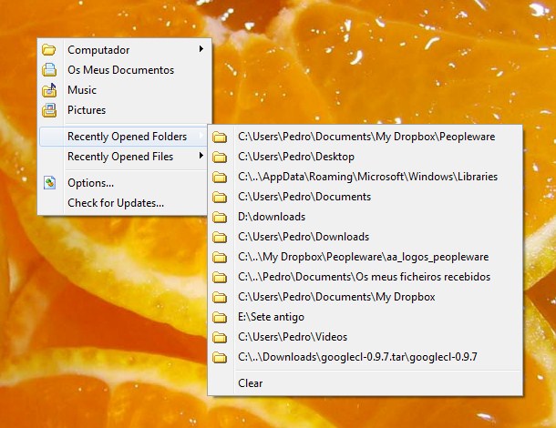Screen dimensions: 556x428
Task: Clear the recent folders list
Action: pyautogui.click(x=365, y=383)
